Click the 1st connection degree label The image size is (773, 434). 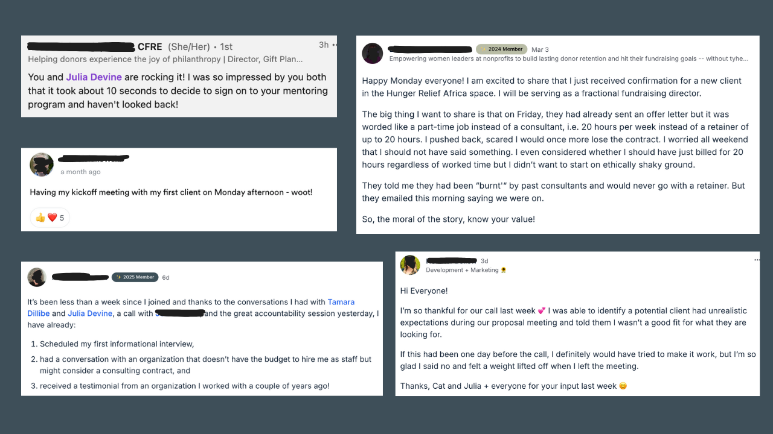click(226, 46)
